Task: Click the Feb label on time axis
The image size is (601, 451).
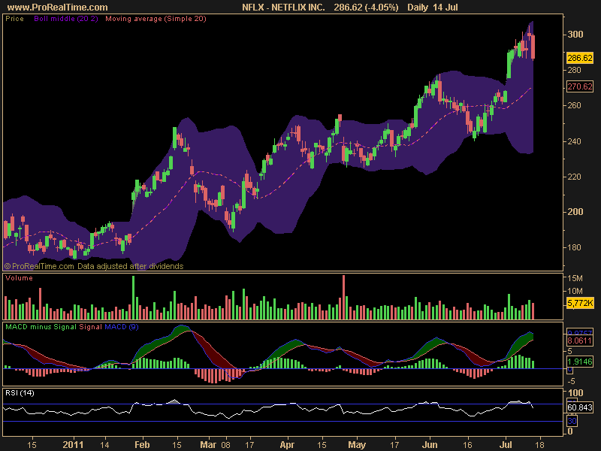Action: tap(142, 444)
